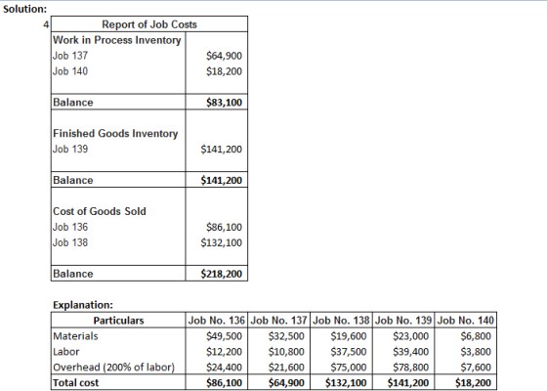Viewport: 547px width, 391px height.
Task: Click the "Labor" row label
Action: point(66,352)
